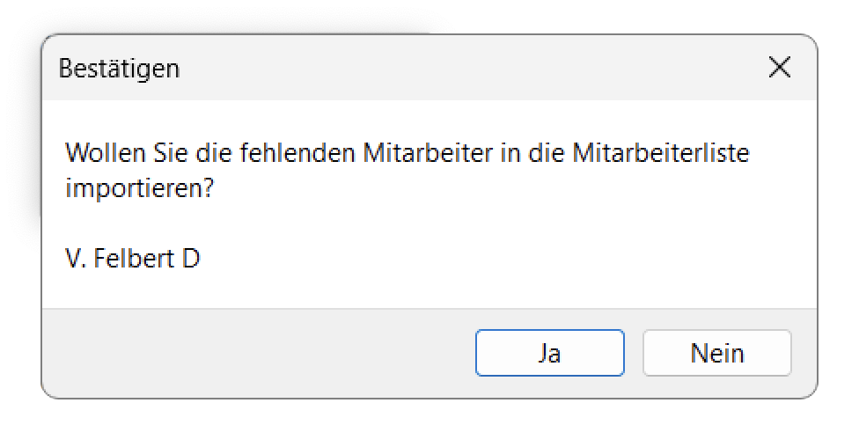Select the highlighted default Ja button
This screenshot has width=859, height=447.
[x=549, y=353]
